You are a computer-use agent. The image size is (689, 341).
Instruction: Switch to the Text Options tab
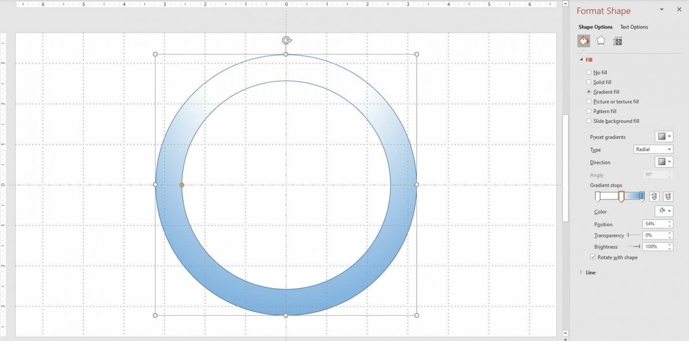[634, 26]
